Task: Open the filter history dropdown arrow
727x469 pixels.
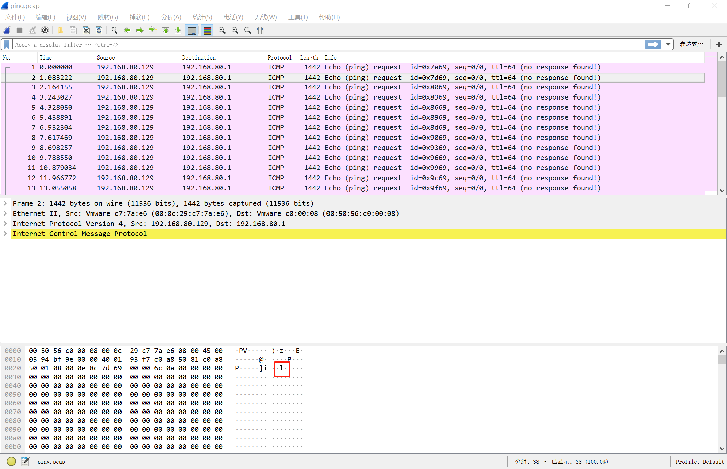Action: click(x=668, y=44)
